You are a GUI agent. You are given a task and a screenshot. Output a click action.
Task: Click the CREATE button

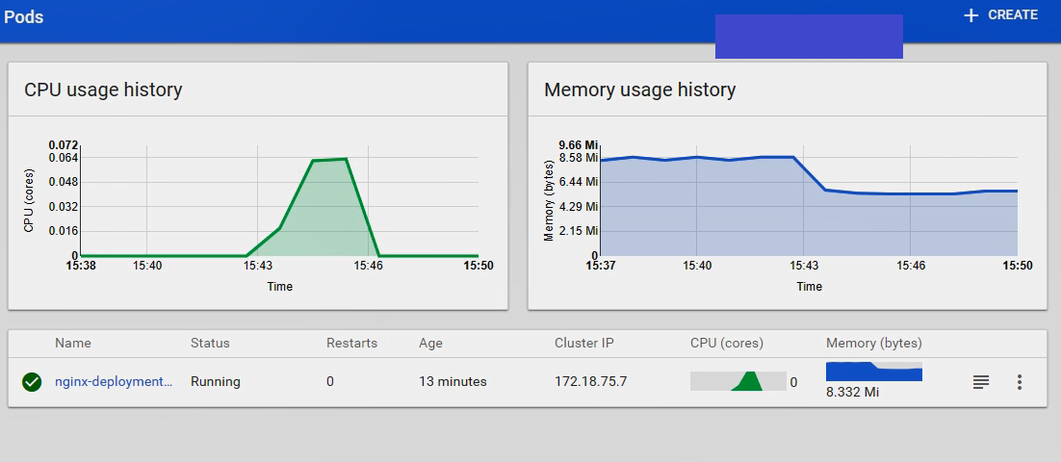click(1001, 15)
